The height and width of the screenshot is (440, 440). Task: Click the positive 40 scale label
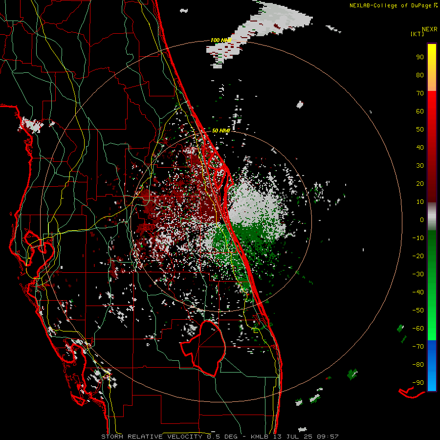420,147
